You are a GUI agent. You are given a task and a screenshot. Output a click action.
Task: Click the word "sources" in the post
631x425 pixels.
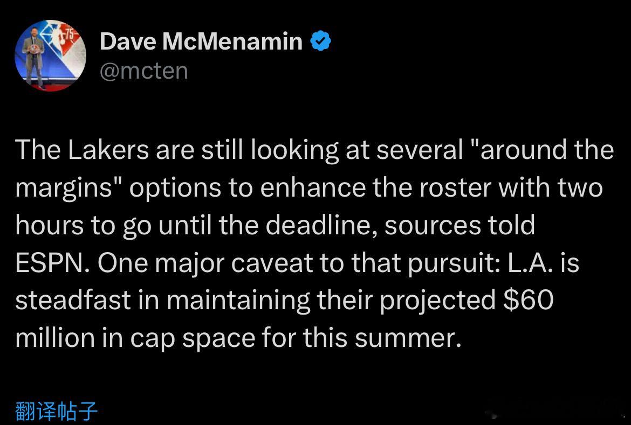tap(433, 226)
